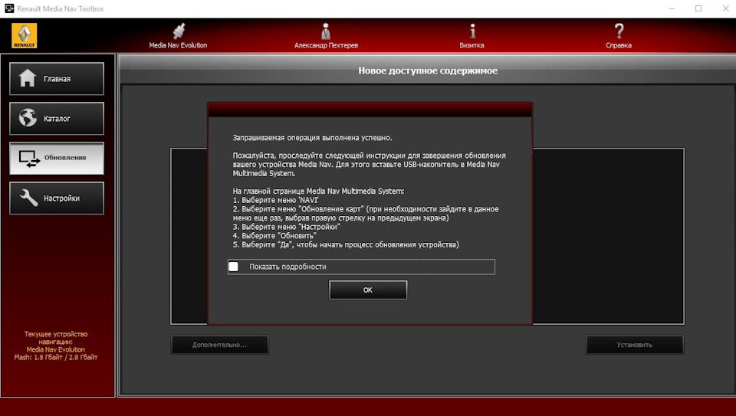
Task: Click the Установить install button
Action: coord(635,345)
